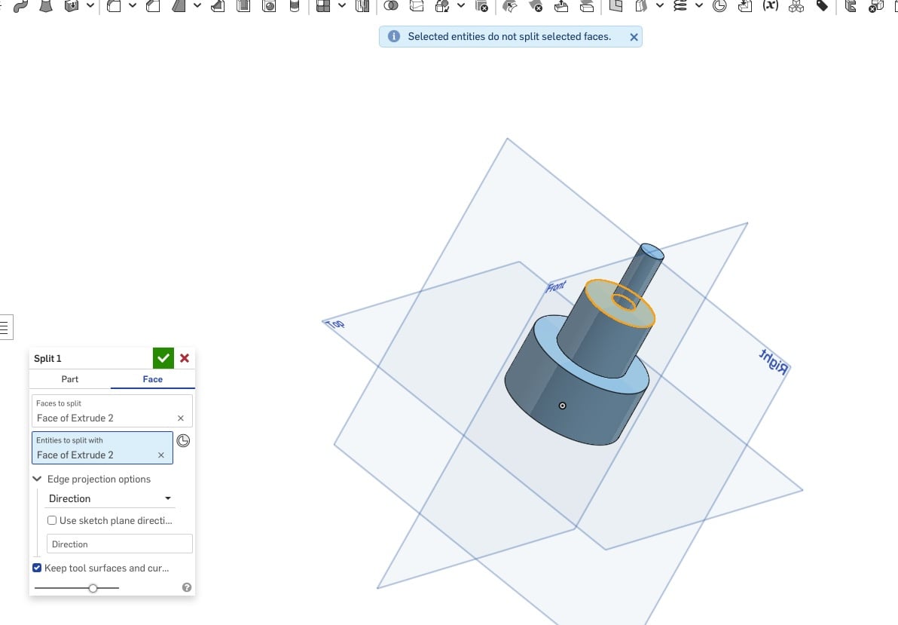Open Split dialog help icon
The height and width of the screenshot is (625, 898).
point(187,587)
